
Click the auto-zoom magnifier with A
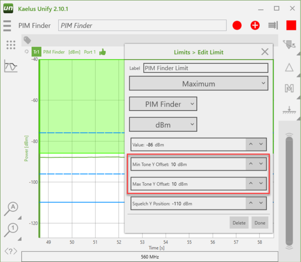(x=11, y=209)
